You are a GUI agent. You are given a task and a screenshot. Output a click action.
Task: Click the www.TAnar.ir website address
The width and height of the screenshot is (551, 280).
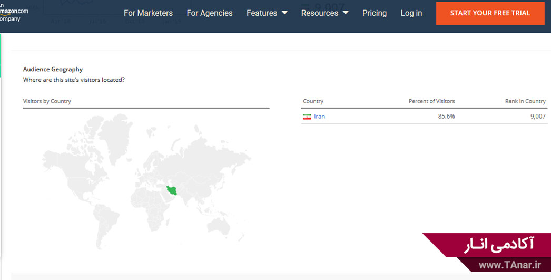(x=511, y=265)
